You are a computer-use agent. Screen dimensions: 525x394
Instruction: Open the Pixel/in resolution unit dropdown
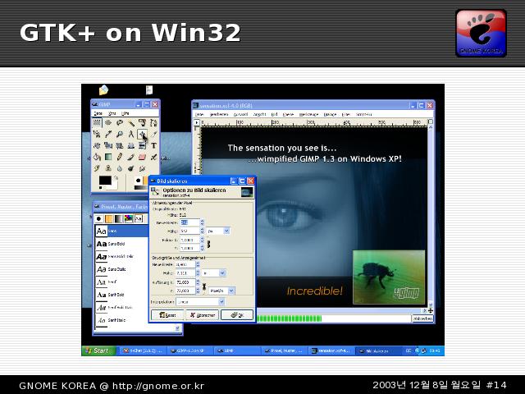click(221, 290)
